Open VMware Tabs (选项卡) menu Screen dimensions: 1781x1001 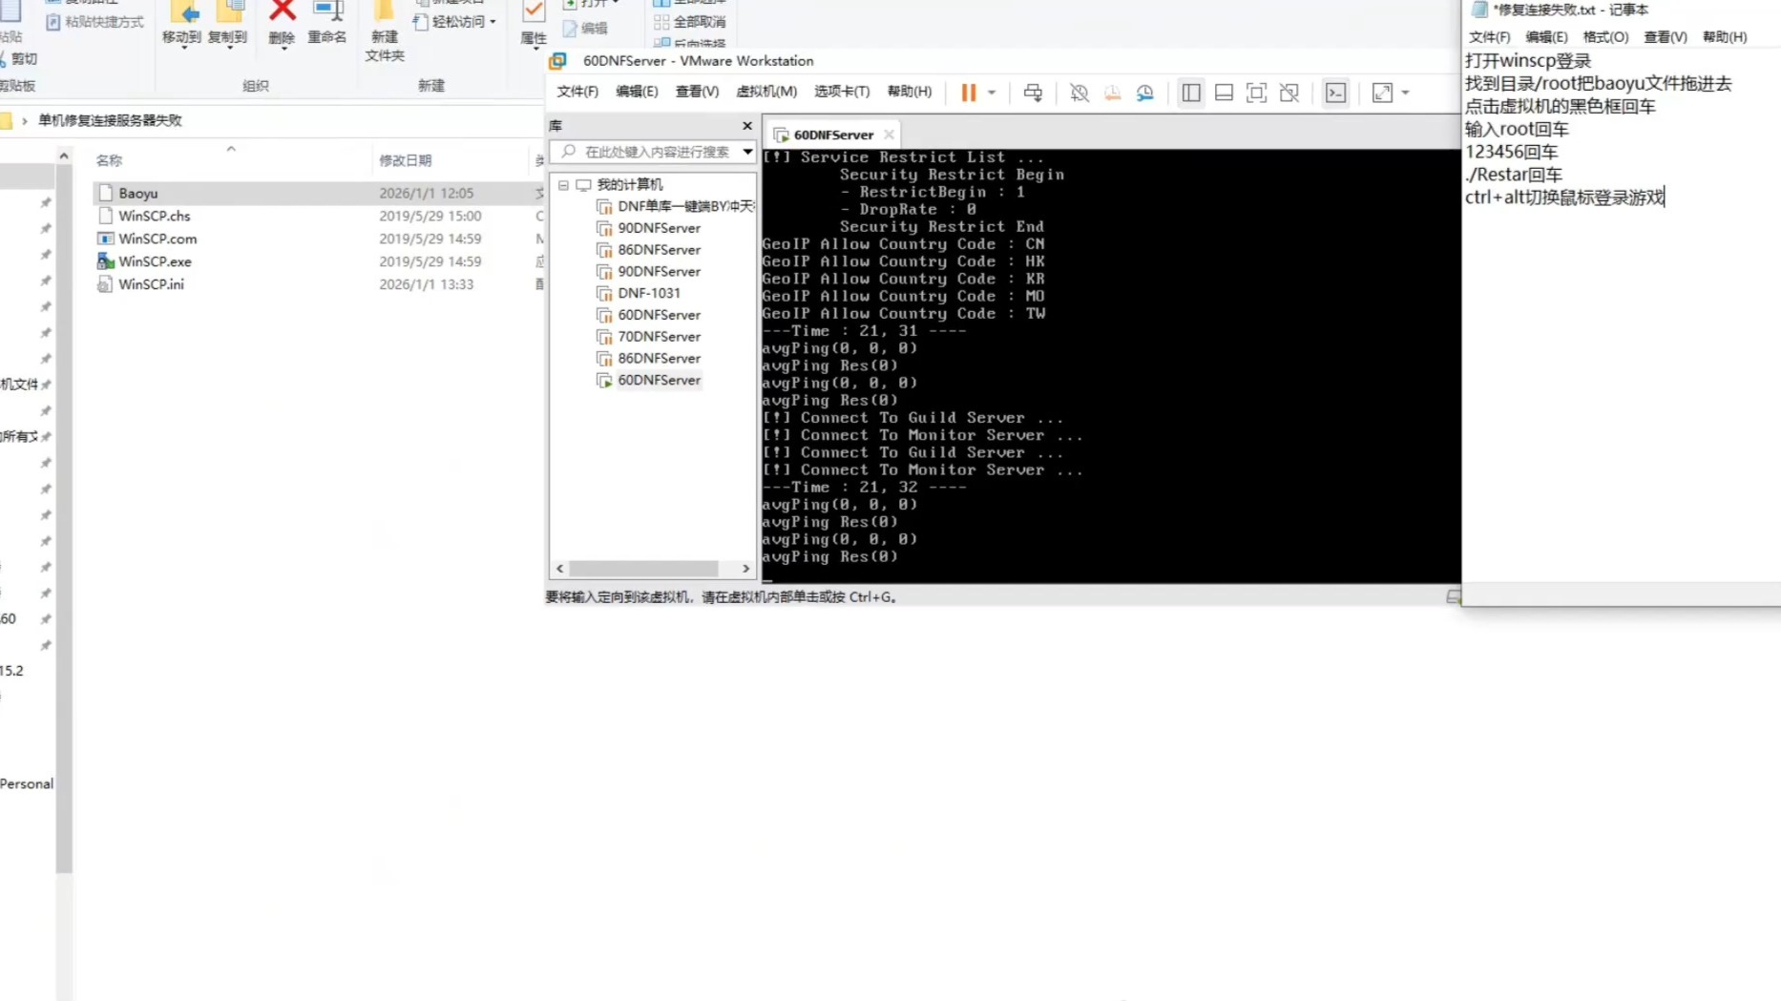[x=842, y=92]
